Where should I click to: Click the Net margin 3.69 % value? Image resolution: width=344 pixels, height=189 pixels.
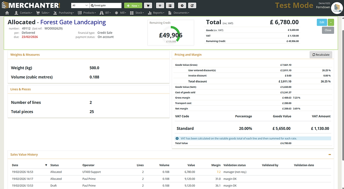(297, 108)
